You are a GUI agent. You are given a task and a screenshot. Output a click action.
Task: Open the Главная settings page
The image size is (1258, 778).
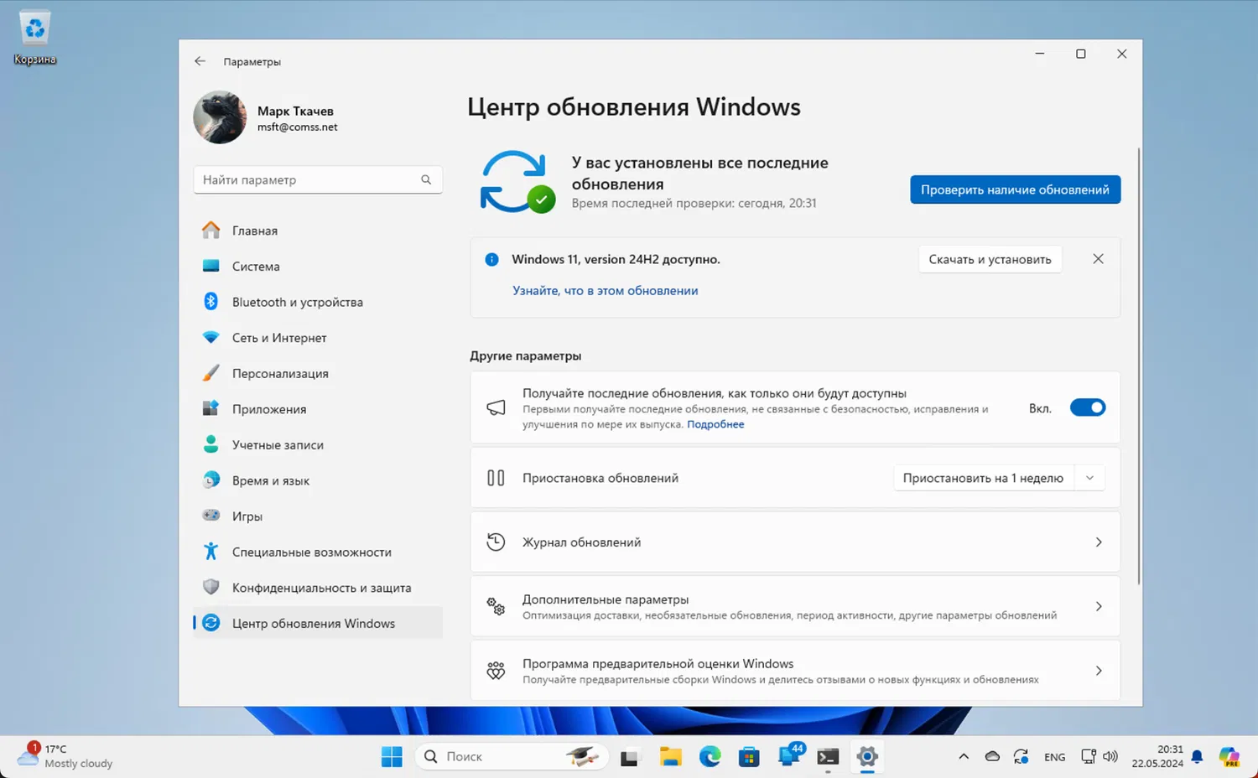click(x=318, y=231)
